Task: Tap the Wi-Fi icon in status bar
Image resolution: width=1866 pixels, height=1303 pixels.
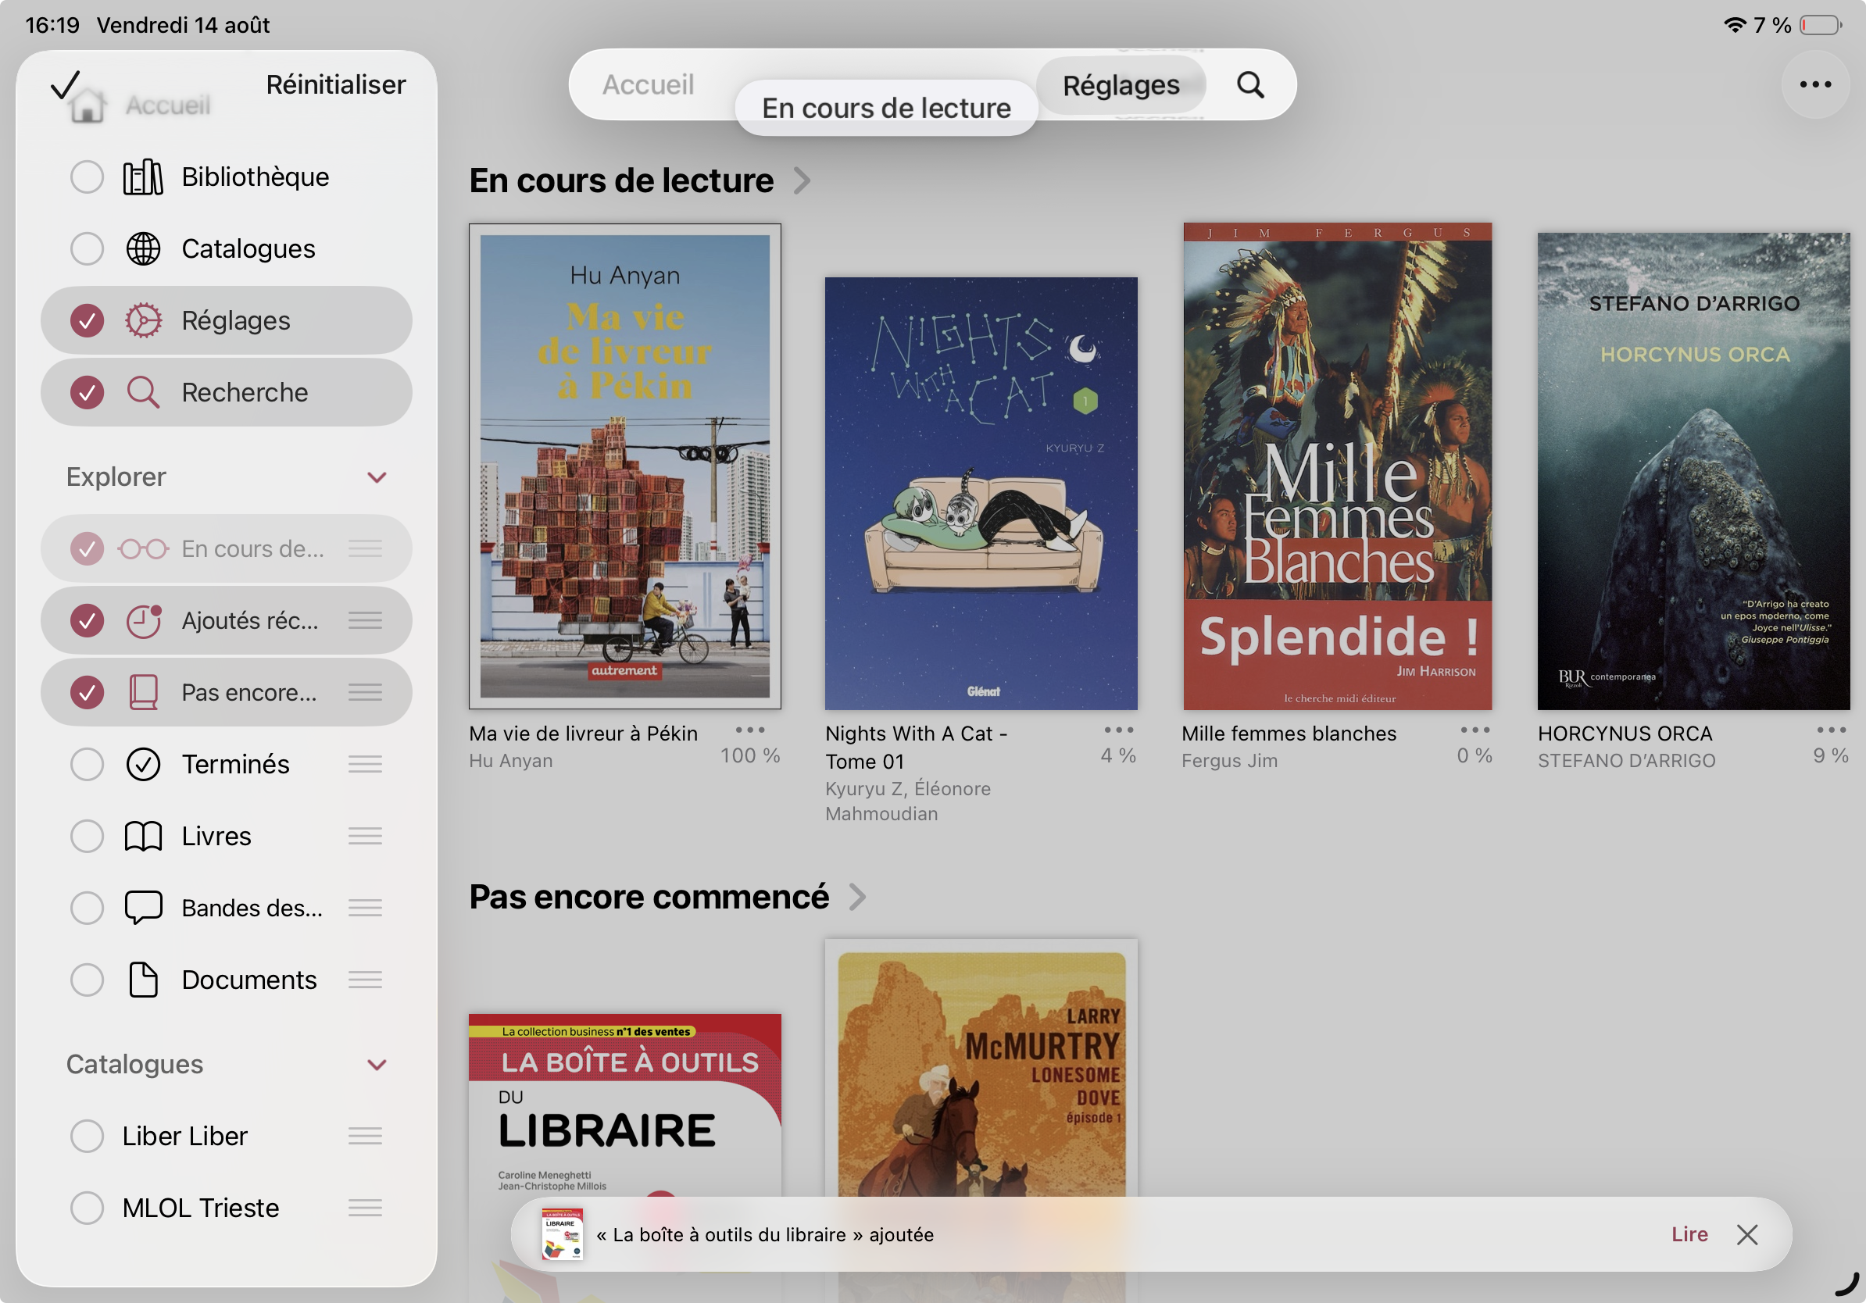Action: coord(1735,25)
